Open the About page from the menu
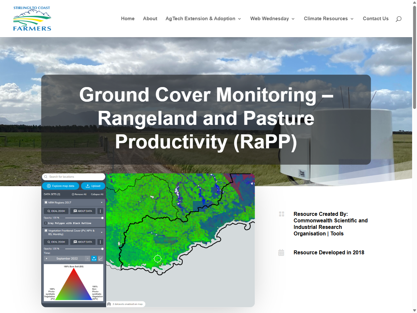 pos(150,19)
